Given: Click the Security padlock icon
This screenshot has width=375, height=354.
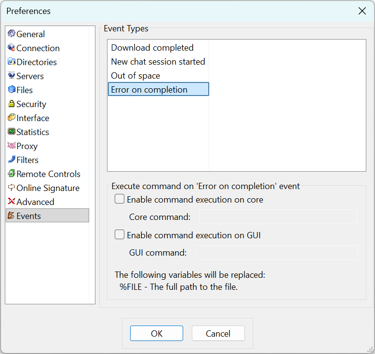Looking at the screenshot, I should click(11, 103).
